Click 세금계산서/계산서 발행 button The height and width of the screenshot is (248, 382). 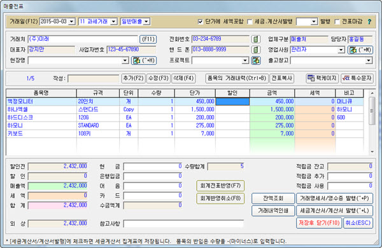pos(334,210)
